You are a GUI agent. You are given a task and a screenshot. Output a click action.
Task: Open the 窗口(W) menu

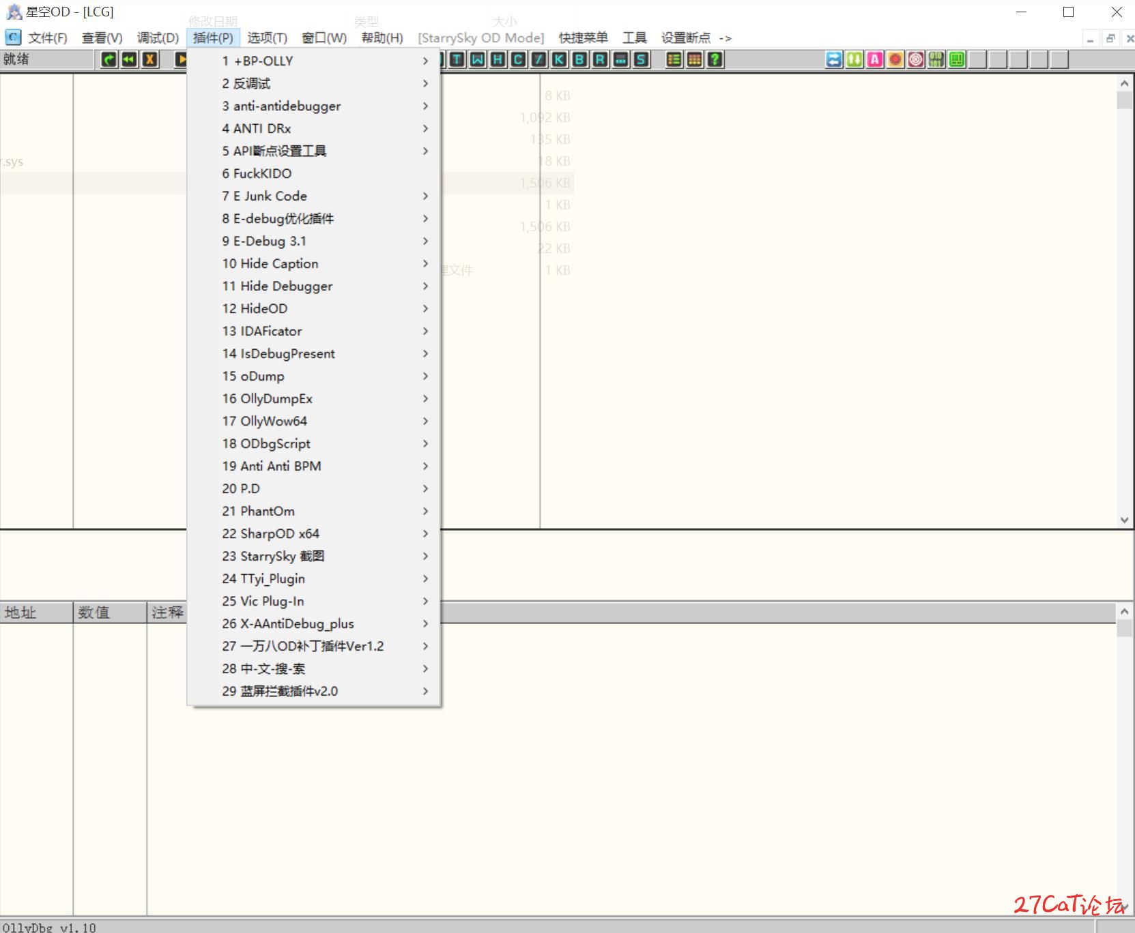(324, 38)
